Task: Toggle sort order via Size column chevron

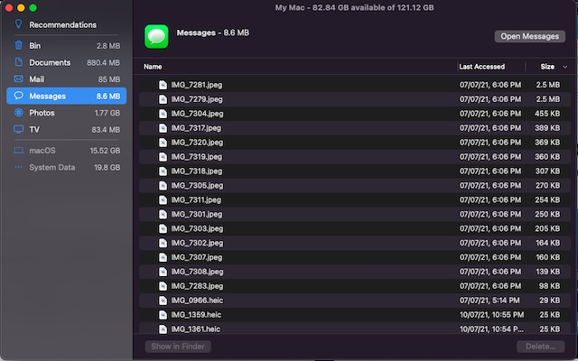Action: 564,67
